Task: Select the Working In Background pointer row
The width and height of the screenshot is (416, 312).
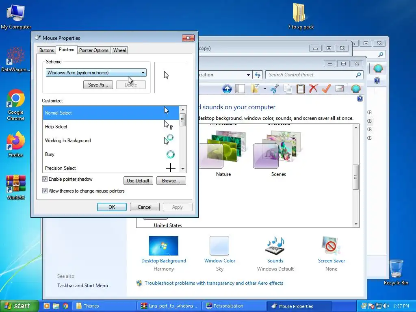Action: coord(111,140)
